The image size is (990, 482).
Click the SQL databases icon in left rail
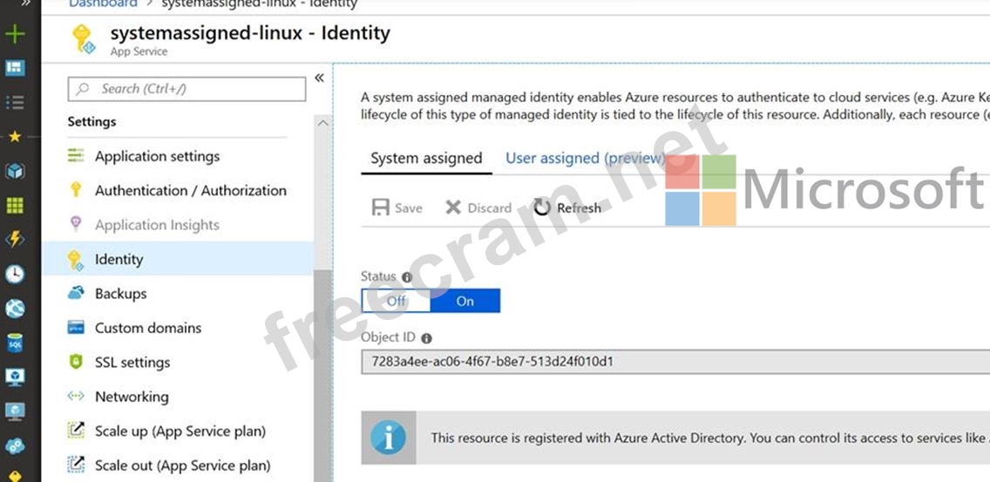[x=15, y=343]
